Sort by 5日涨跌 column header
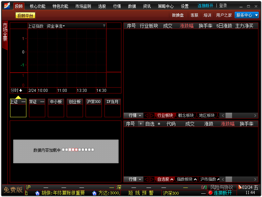 coord(224,26)
